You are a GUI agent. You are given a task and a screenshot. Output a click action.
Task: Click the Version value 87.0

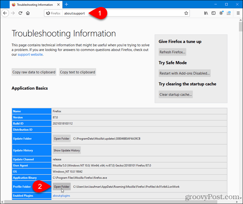(x=55, y=117)
